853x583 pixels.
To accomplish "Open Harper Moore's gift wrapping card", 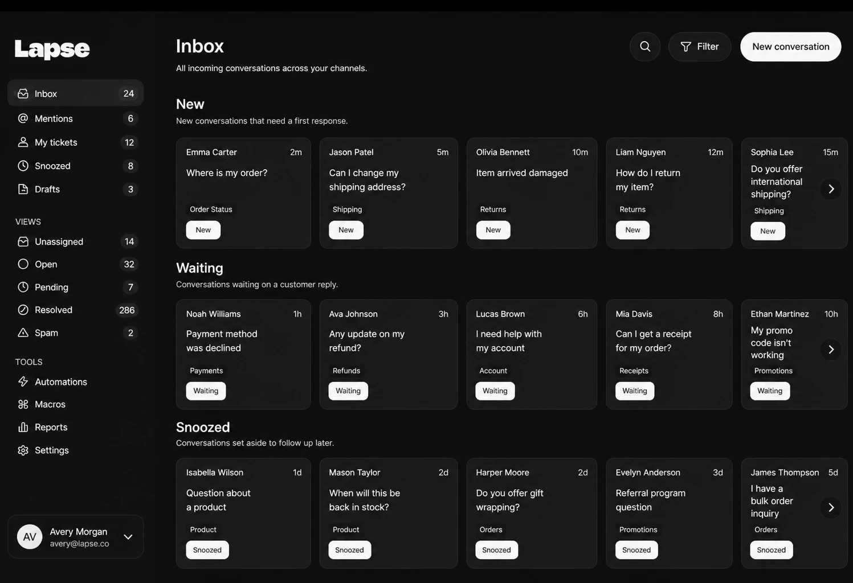I will pyautogui.click(x=532, y=513).
